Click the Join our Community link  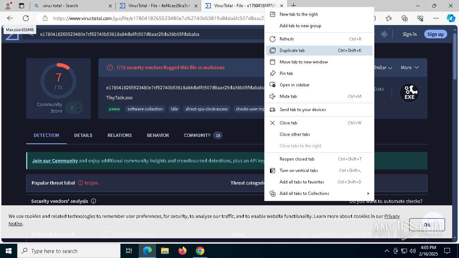click(55, 161)
